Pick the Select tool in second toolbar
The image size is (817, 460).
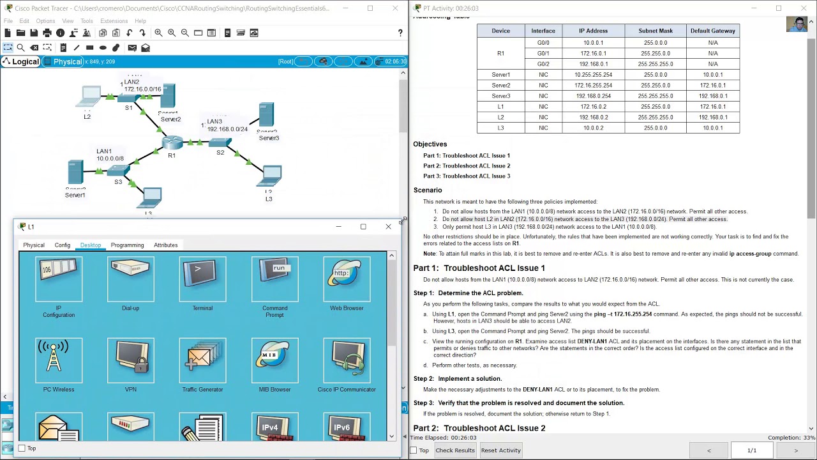tap(8, 47)
